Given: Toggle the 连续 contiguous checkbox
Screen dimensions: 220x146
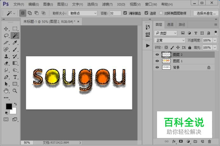Looking at the screenshot, I should [x=146, y=13].
